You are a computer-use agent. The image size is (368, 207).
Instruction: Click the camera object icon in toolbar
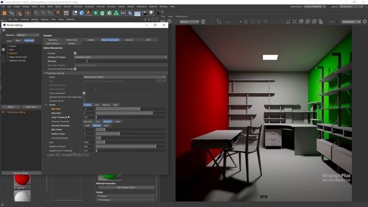(144, 13)
